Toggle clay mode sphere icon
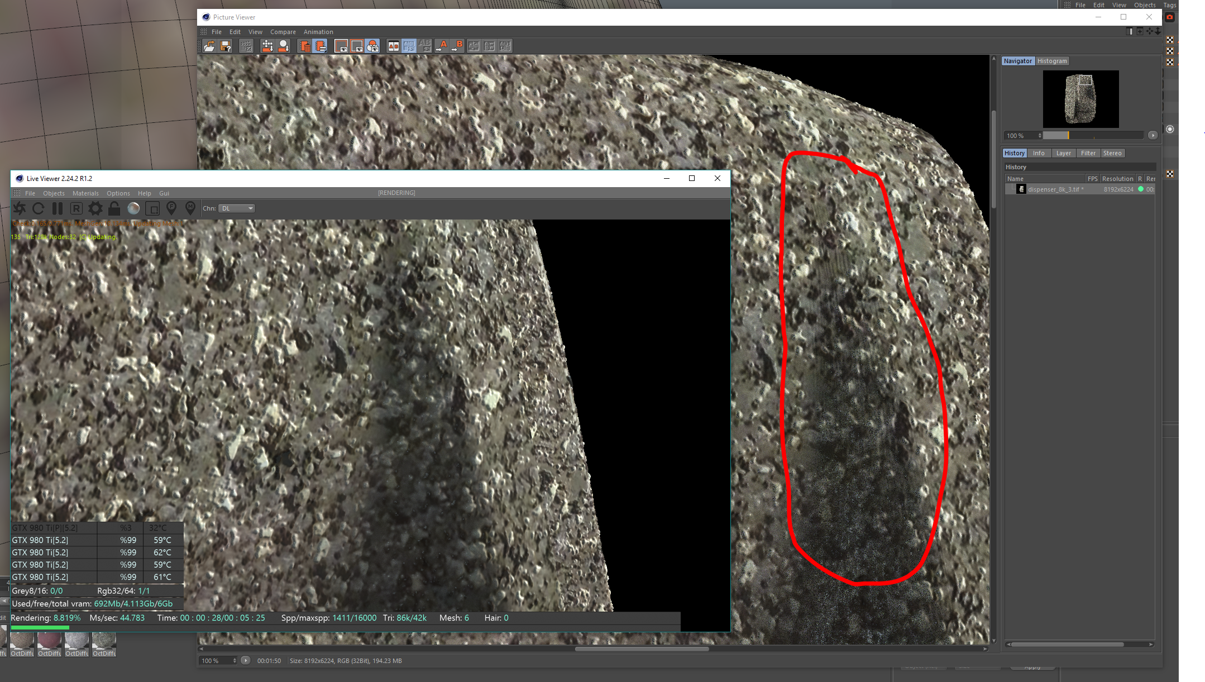This screenshot has height=682, width=1205. click(x=133, y=208)
